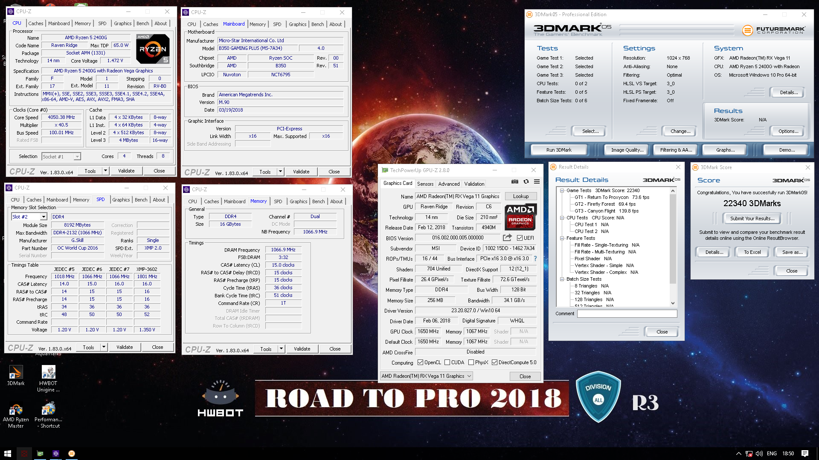Select the GT1 - Return To Proxycon result row
This screenshot has width=819, height=460.
pyautogui.click(x=611, y=197)
